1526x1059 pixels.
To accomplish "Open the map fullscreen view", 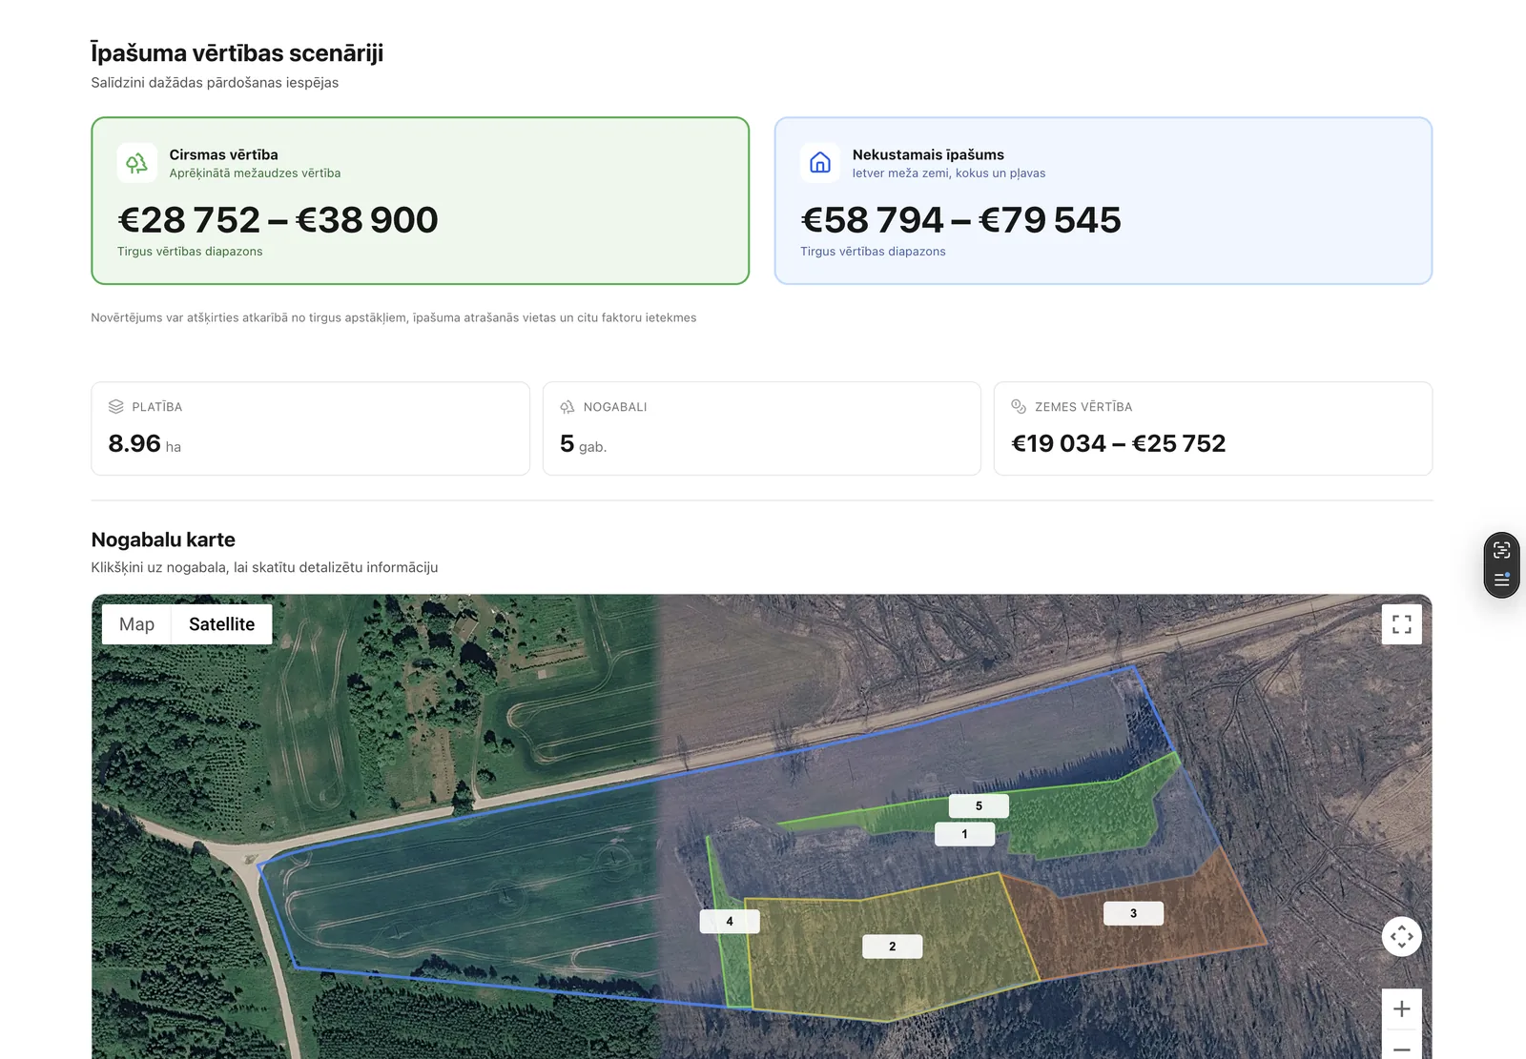I will [1402, 624].
